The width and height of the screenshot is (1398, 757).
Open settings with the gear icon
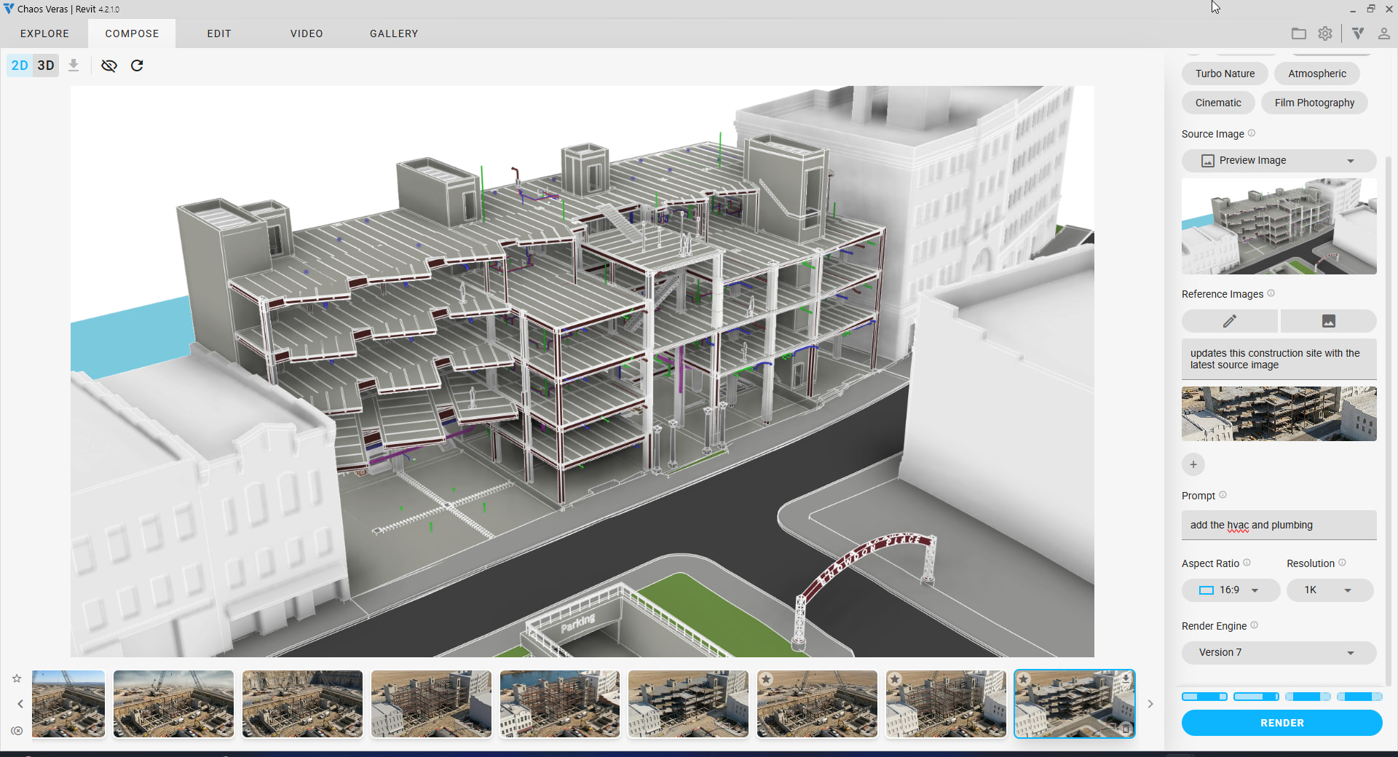(1325, 33)
